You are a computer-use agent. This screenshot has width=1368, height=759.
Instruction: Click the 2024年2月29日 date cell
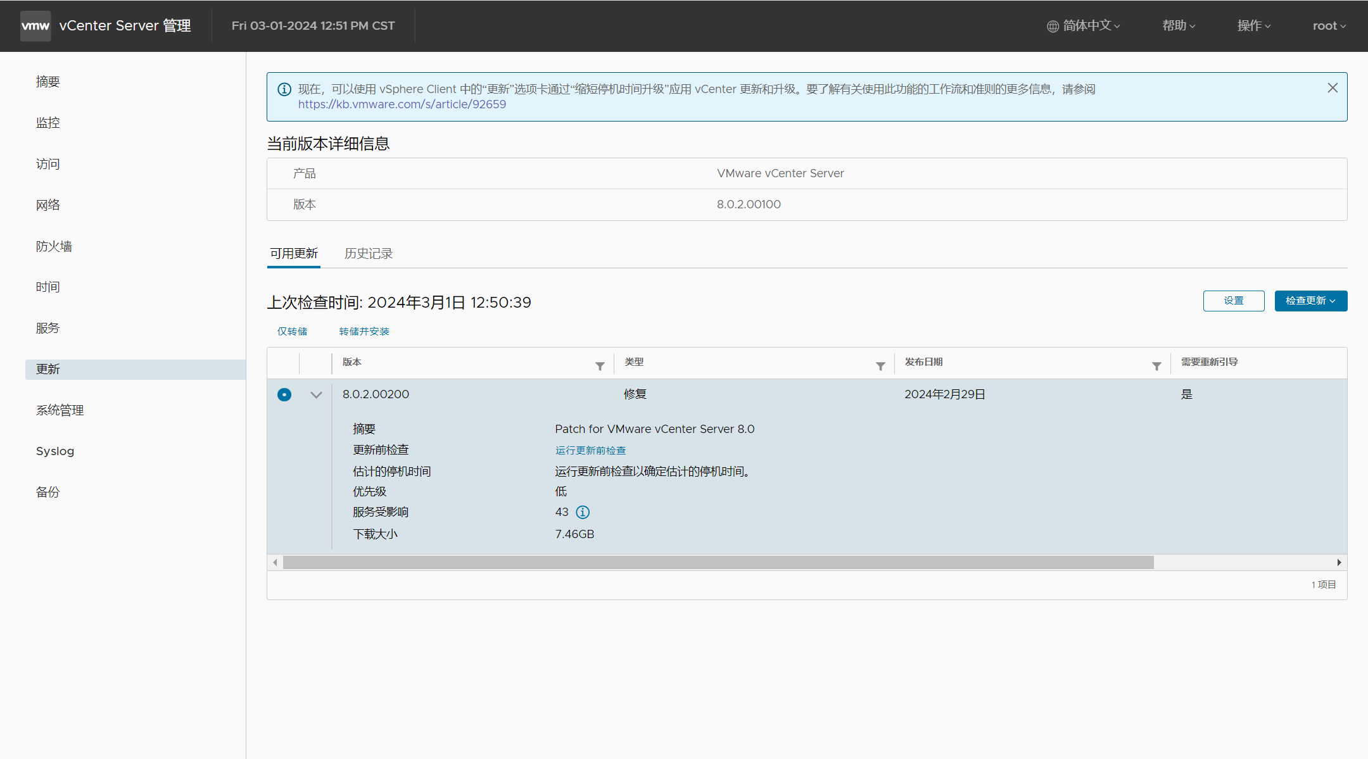tap(945, 394)
